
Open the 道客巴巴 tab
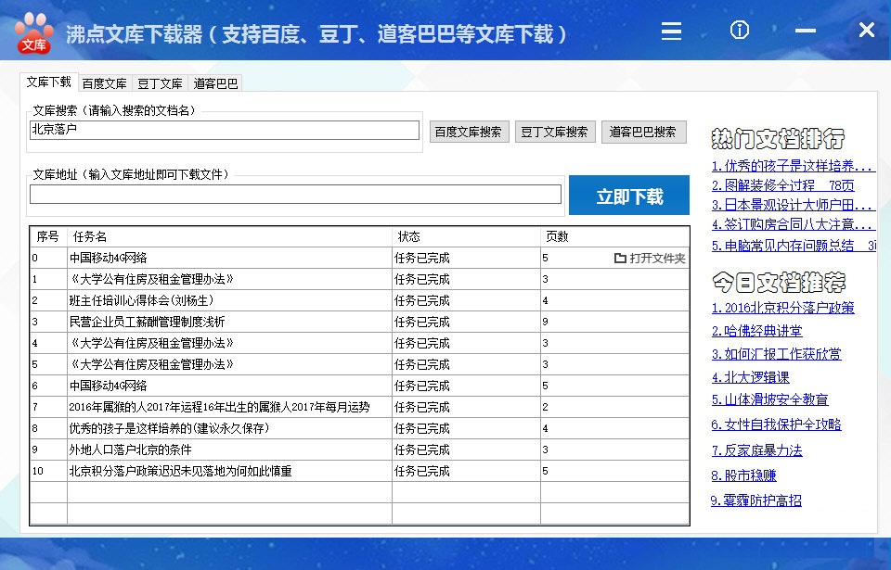216,82
